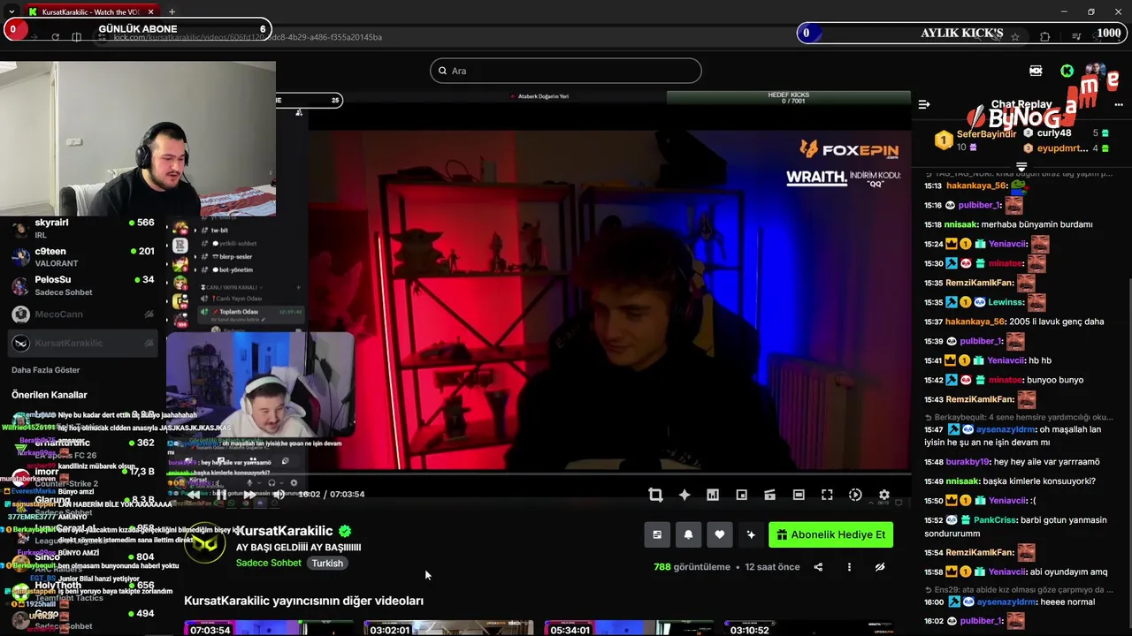Rewind the video with the back button
The width and height of the screenshot is (1132, 636).
pos(194,495)
